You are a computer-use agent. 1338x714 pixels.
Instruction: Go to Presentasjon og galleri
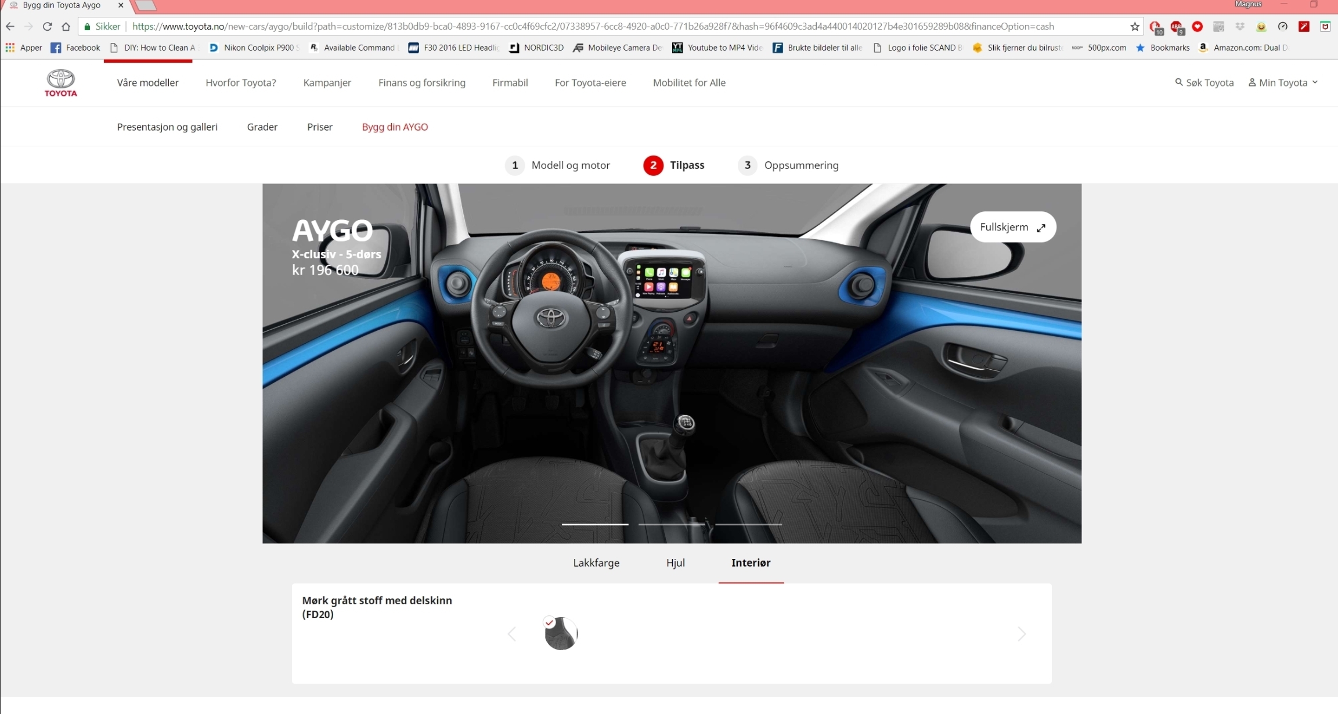click(x=167, y=127)
